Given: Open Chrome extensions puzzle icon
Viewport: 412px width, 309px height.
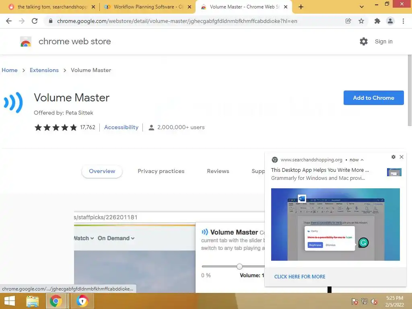Looking at the screenshot, I should click(x=377, y=21).
